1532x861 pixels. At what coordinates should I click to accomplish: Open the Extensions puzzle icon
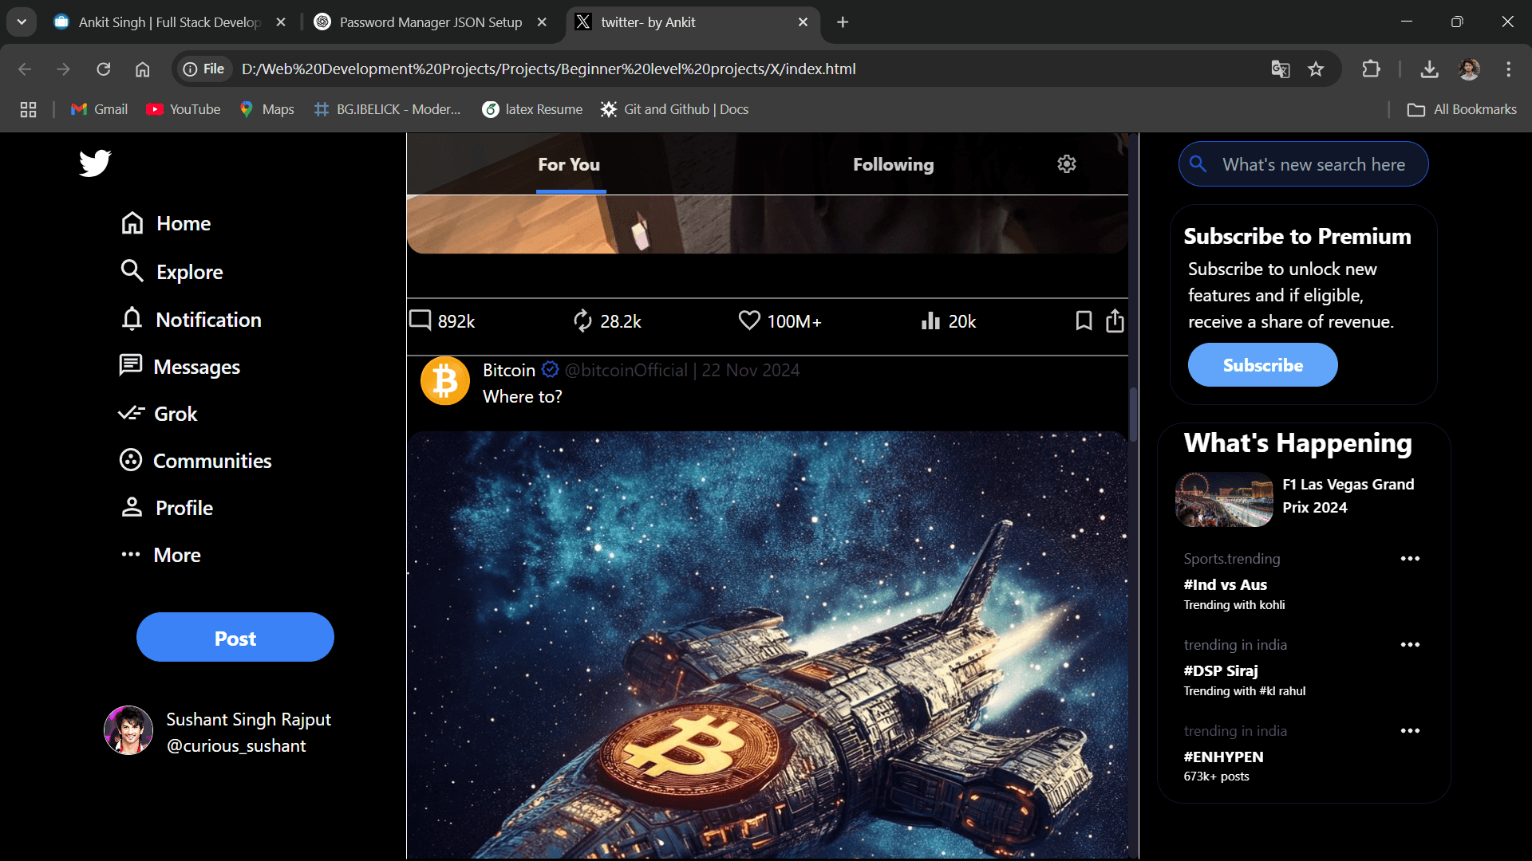coord(1371,69)
